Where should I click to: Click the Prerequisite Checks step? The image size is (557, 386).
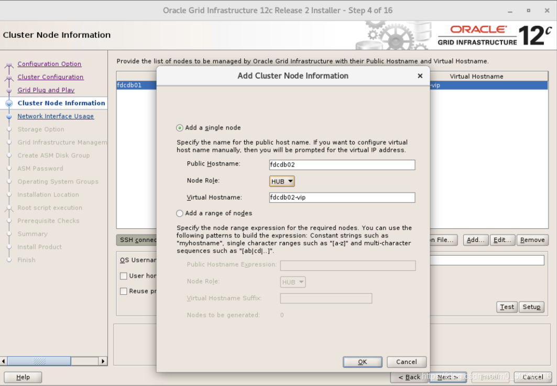pyautogui.click(x=48, y=221)
